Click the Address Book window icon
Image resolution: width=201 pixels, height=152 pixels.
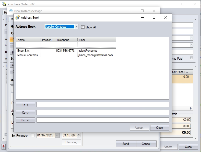[17, 17]
